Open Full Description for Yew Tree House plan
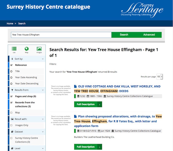This screenshot has width=173, height=151. [88, 147]
